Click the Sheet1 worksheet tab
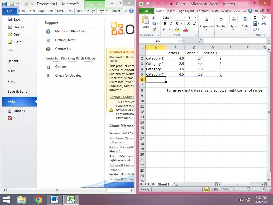Image resolution: width=273 pixels, height=205 pixels. pyautogui.click(x=163, y=184)
